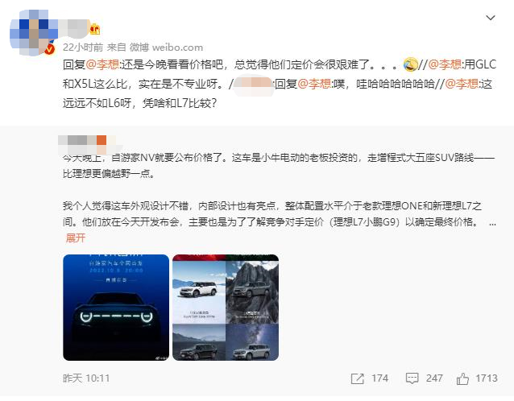Open the @李想 mention before 噗

click(x=314, y=84)
